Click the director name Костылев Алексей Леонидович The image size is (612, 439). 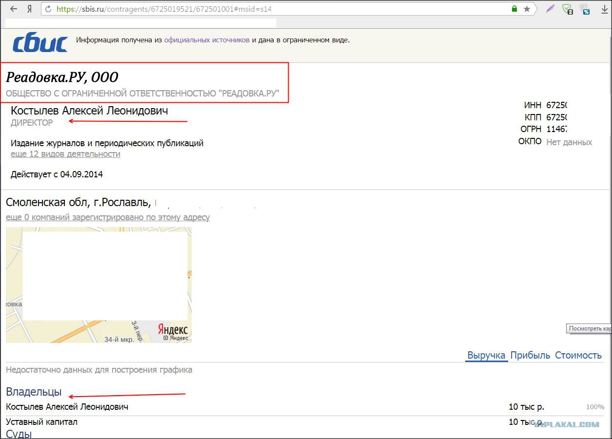point(89,111)
